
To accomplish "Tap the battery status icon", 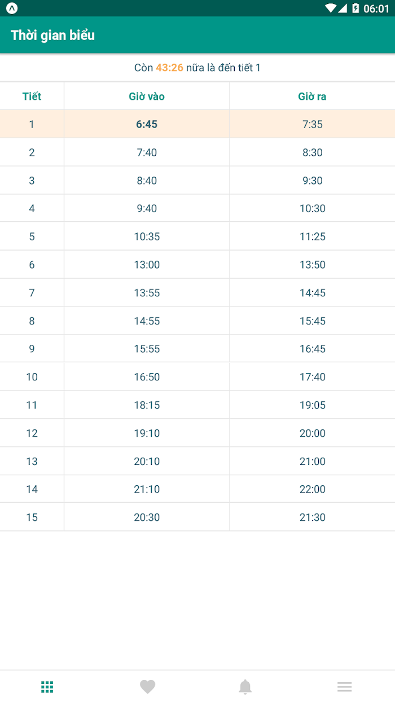I will (355, 8).
